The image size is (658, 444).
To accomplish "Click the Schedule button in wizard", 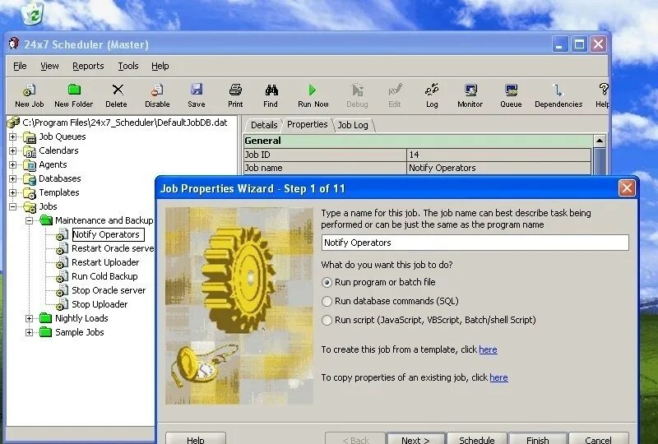I will tap(477, 438).
